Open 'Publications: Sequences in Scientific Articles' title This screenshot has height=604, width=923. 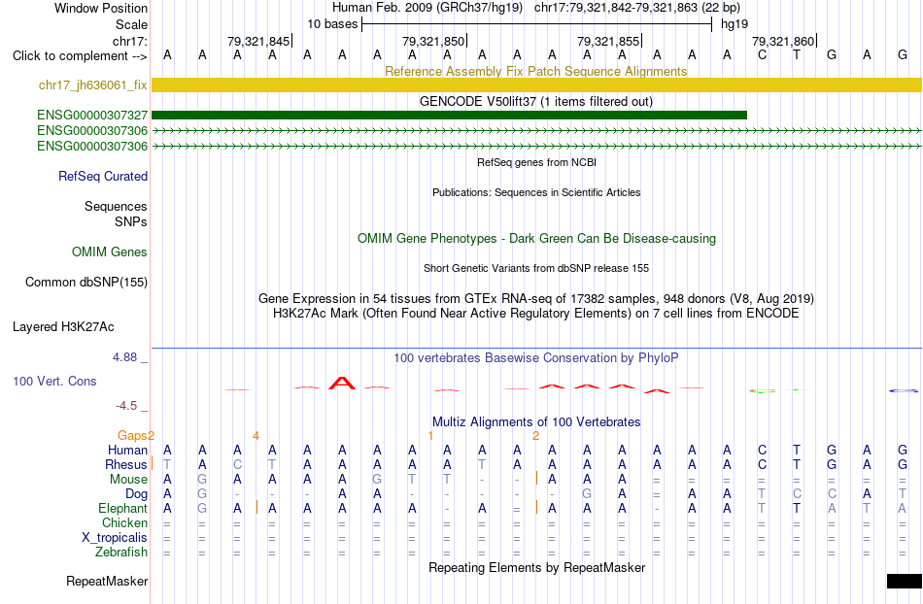pyautogui.click(x=536, y=192)
